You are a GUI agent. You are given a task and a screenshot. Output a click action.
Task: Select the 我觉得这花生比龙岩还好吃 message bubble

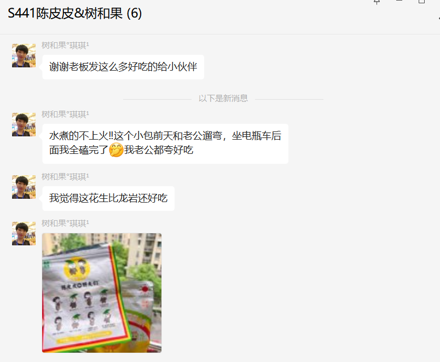(x=108, y=198)
